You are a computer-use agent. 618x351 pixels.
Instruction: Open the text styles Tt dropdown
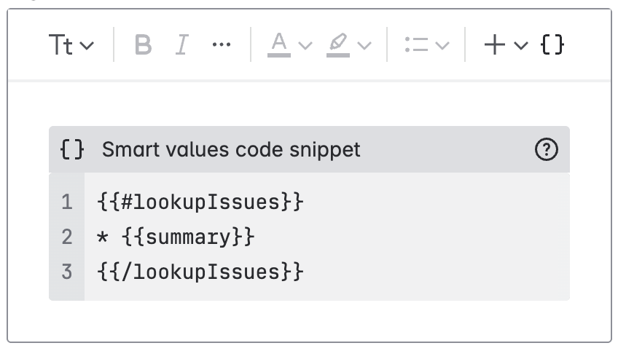(71, 45)
